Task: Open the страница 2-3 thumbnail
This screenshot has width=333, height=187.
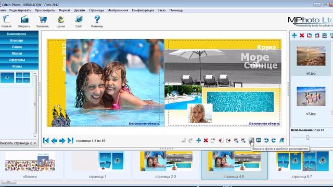Action: [x=166, y=162]
